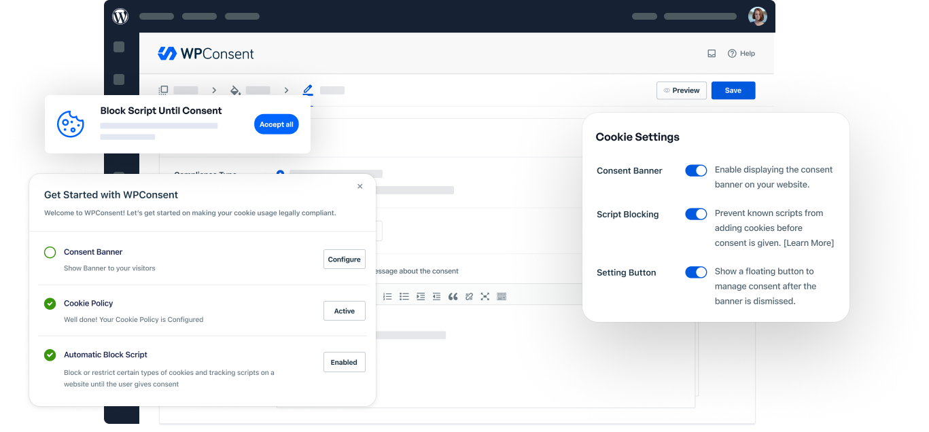Click the Show a floating button description
Viewport: 929px width, 432px height.
766,286
